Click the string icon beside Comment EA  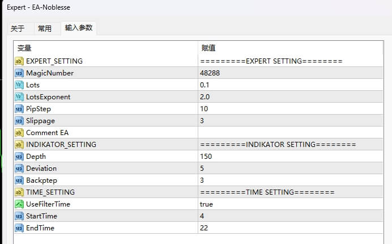[19, 133]
